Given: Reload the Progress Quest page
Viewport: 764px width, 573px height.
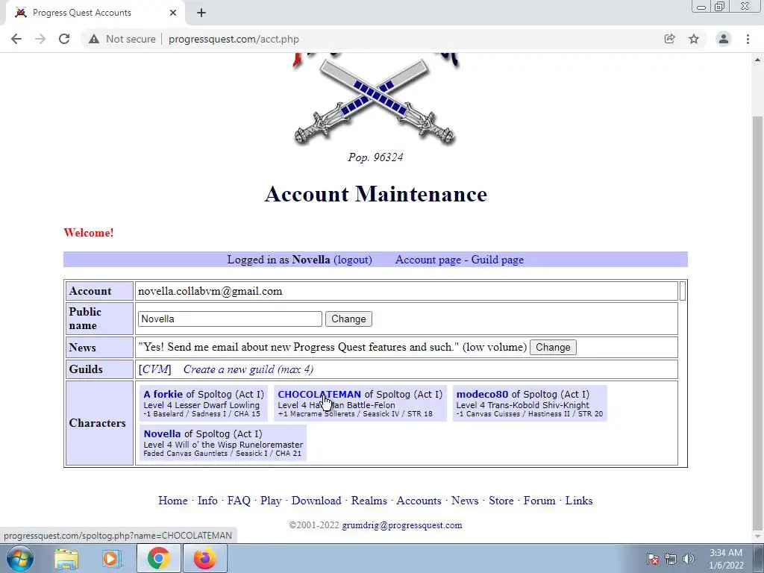Looking at the screenshot, I should [x=64, y=39].
